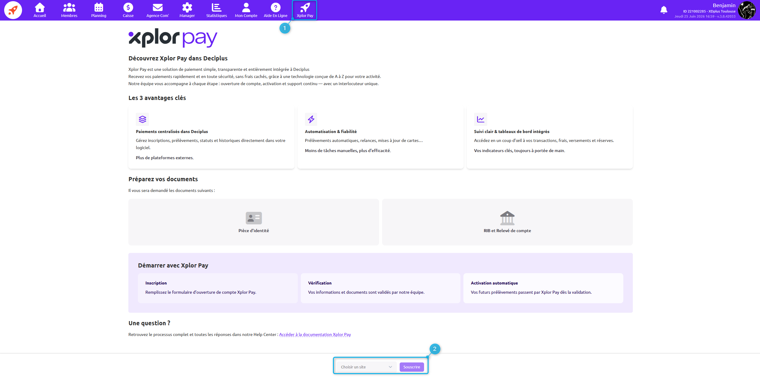Click the Automatisation & fiabilité title
760x380 pixels.
(331, 132)
